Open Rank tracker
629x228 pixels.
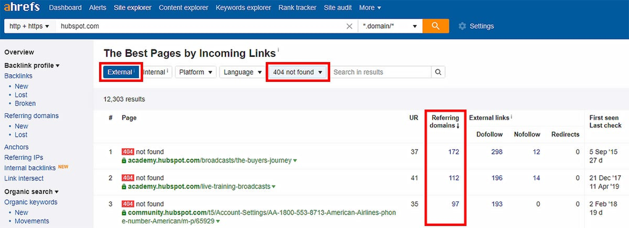[x=297, y=8]
